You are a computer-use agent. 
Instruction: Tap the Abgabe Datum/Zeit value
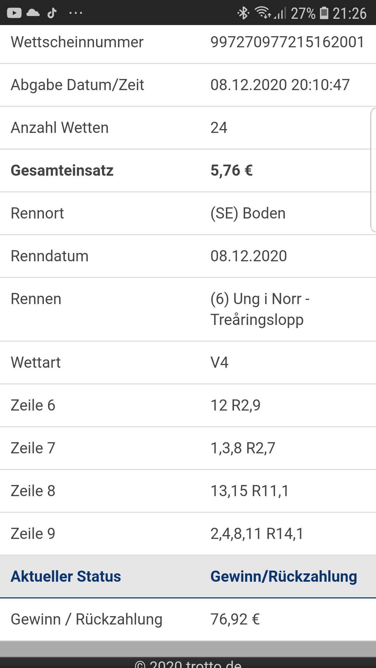tap(280, 85)
